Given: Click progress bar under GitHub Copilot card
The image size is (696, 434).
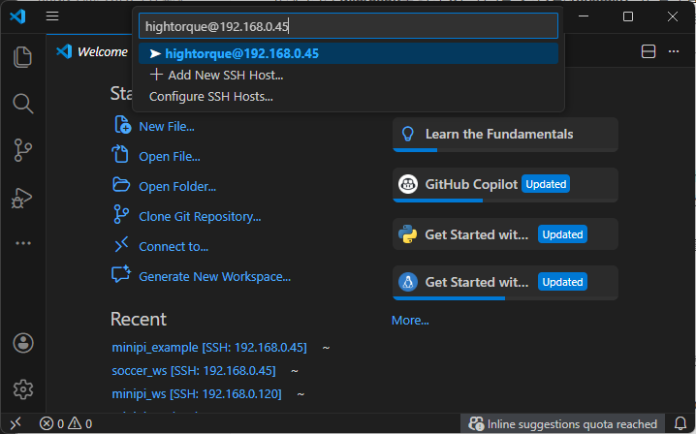Looking at the screenshot, I should pyautogui.click(x=505, y=201).
